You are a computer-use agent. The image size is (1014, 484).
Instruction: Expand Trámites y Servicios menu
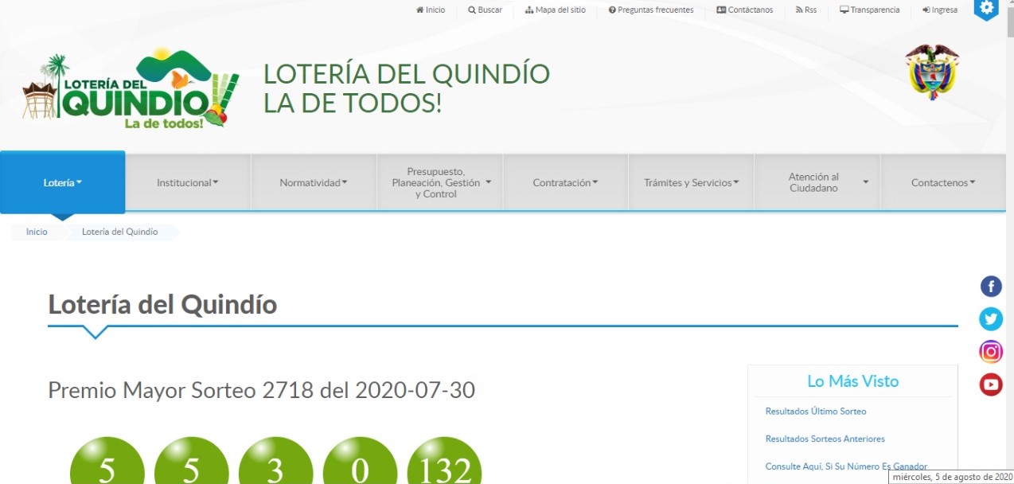[x=692, y=182]
